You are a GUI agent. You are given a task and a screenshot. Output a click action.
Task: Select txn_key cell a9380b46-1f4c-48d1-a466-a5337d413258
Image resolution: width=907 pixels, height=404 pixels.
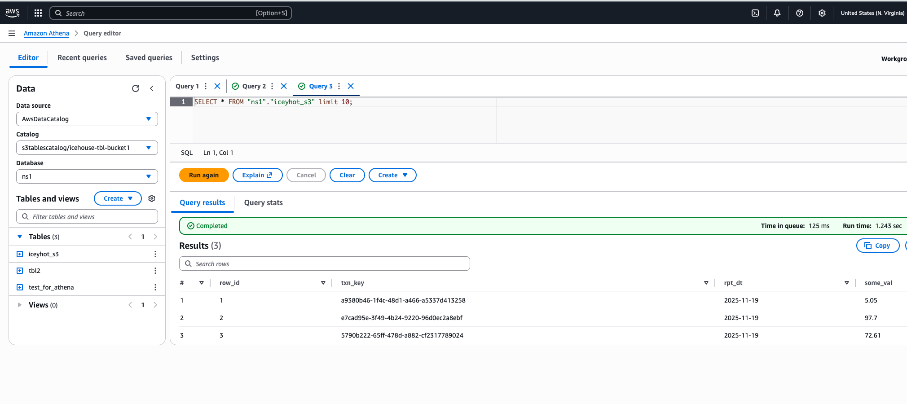(403, 300)
